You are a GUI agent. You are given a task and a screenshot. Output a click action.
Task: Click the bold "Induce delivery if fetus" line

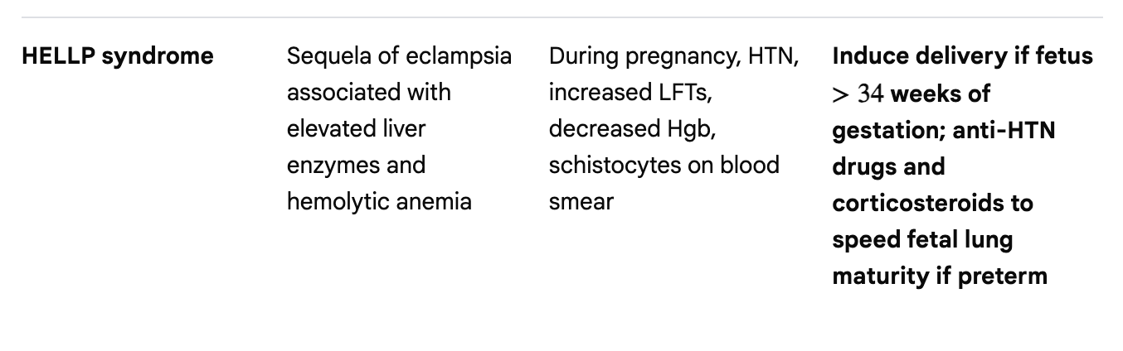click(x=962, y=56)
